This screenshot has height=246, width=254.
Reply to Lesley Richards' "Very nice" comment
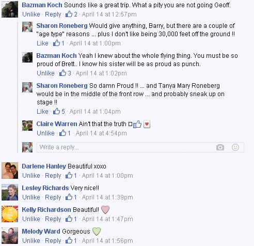click(x=53, y=197)
